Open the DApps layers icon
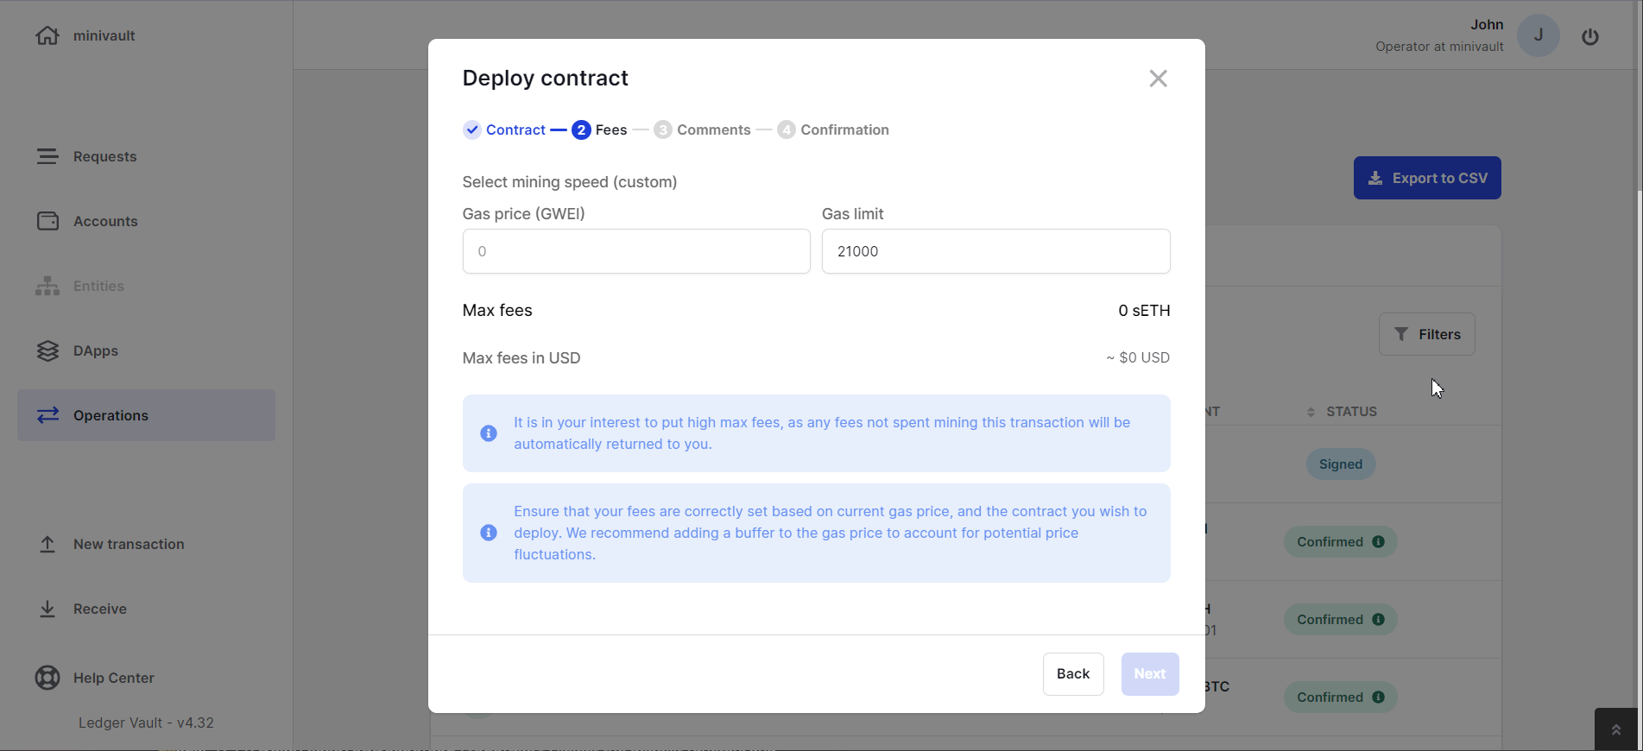Screen dimensions: 1643x751 [x=47, y=350]
